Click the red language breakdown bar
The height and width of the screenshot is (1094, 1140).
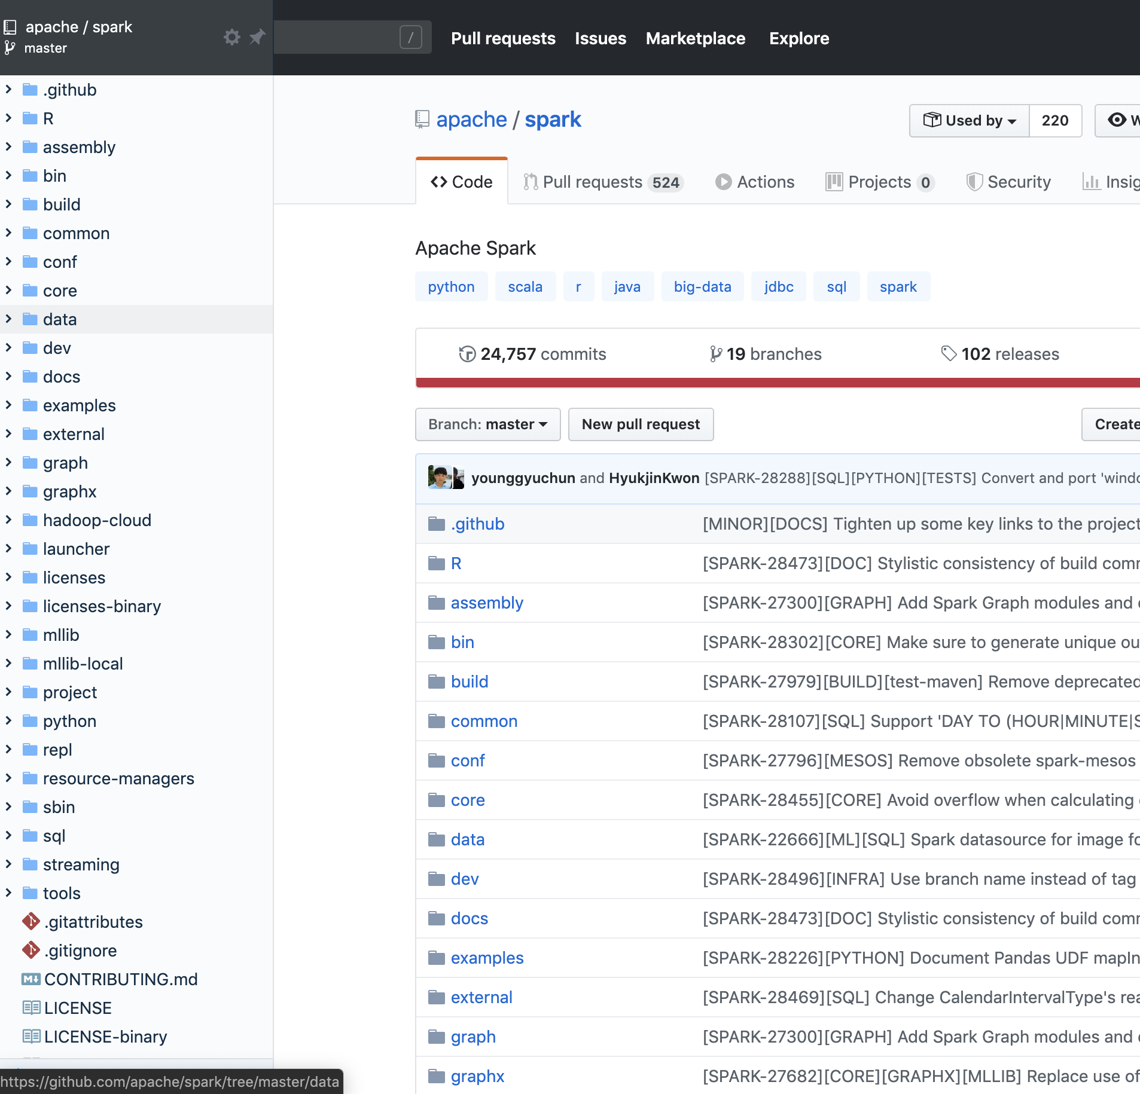[x=778, y=383]
